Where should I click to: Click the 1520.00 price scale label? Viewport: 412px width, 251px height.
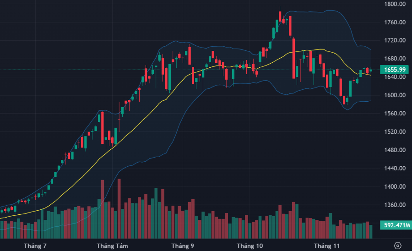point(395,132)
